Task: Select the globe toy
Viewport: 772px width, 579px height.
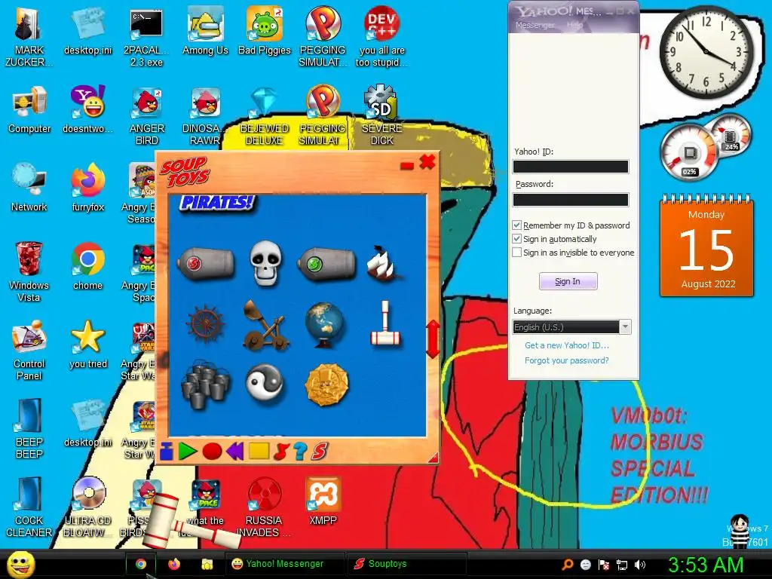Action: pos(324,325)
